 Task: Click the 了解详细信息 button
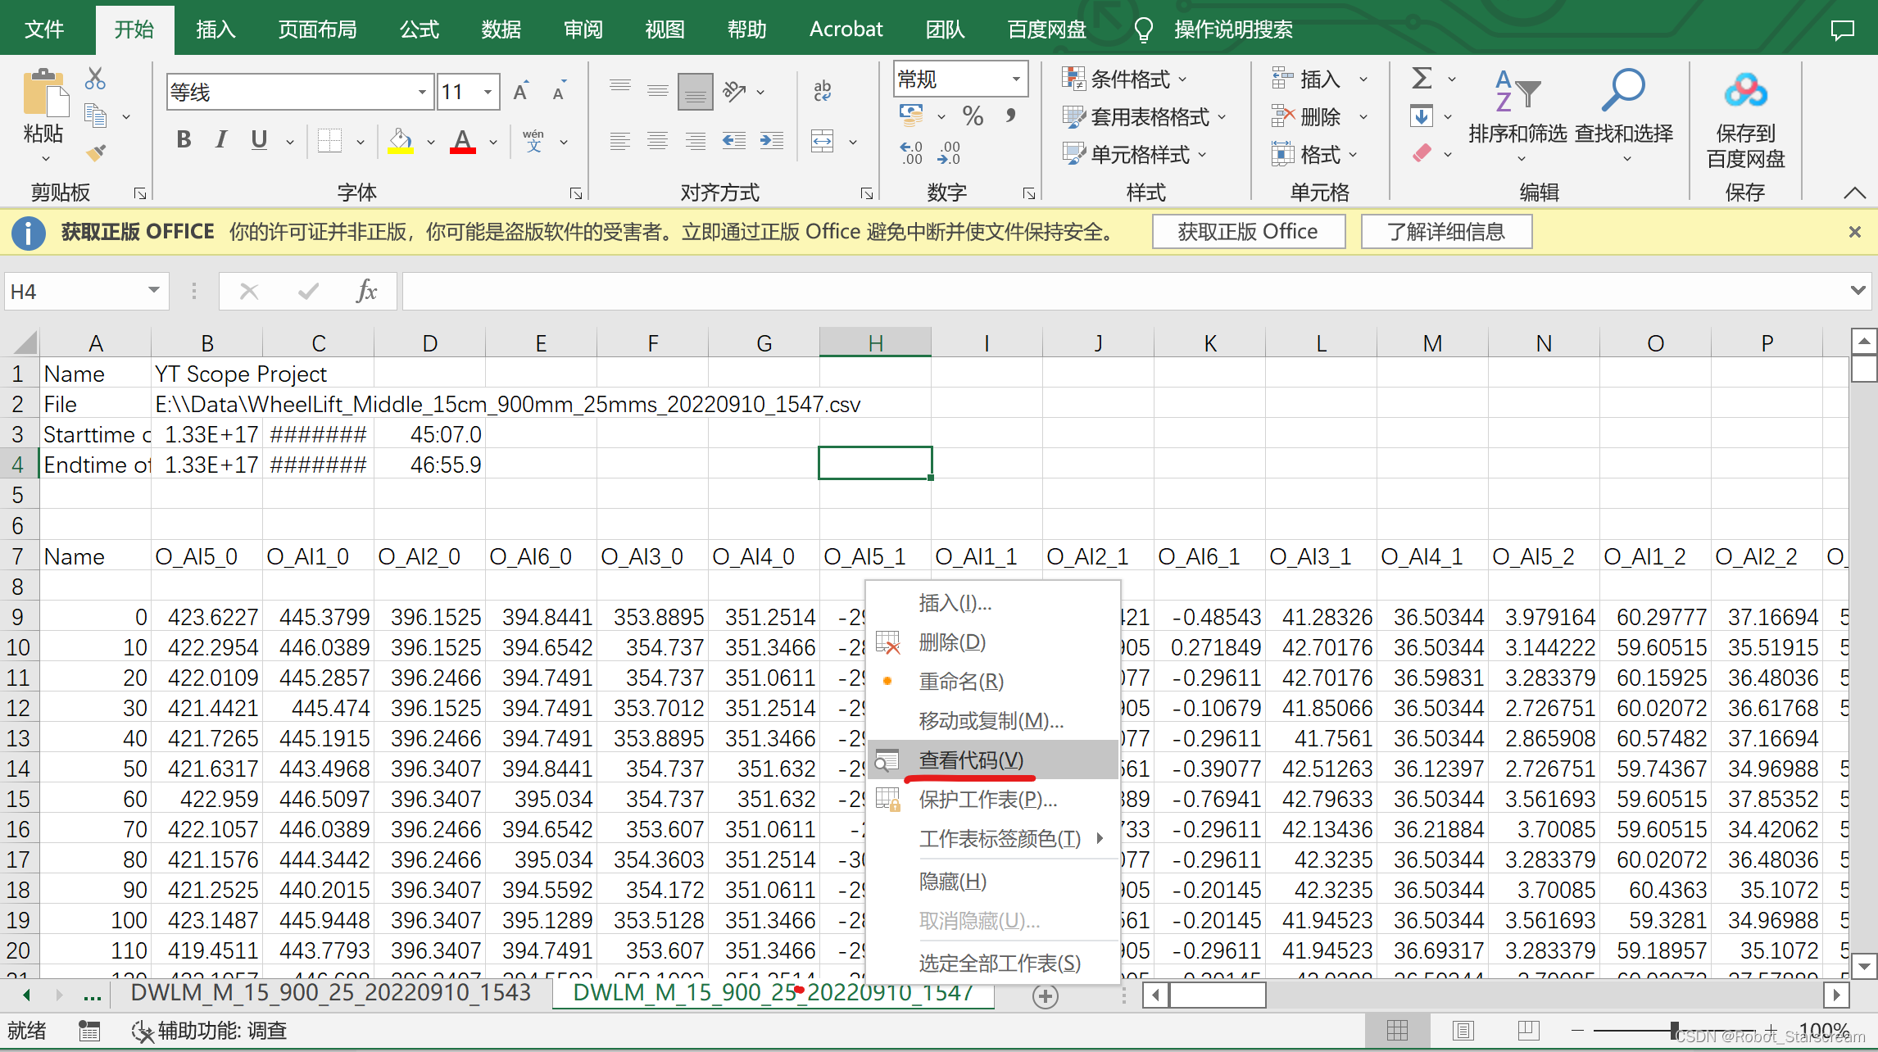point(1445,232)
